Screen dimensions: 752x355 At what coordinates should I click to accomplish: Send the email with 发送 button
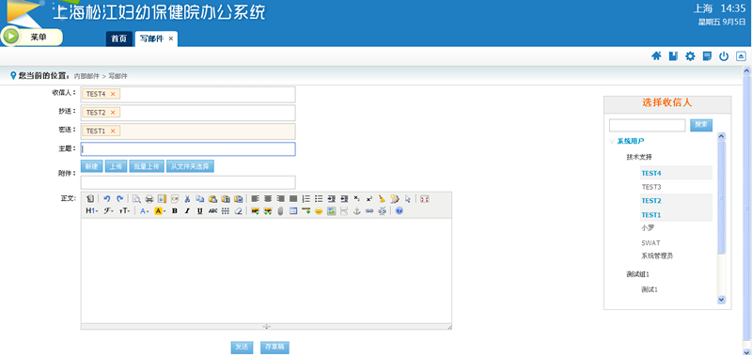[242, 347]
